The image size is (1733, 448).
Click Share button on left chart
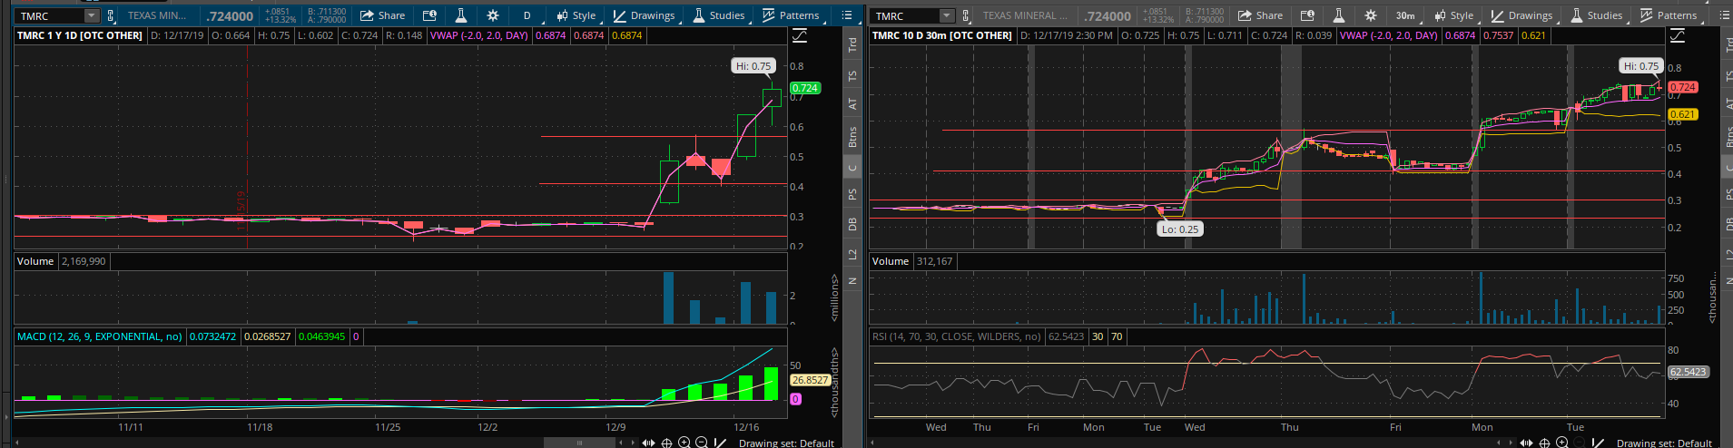click(x=382, y=15)
